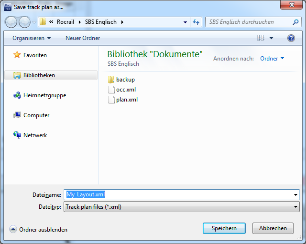This screenshot has height=244, width=306.
Task: Select the plan.xml file
Action: tap(127, 100)
